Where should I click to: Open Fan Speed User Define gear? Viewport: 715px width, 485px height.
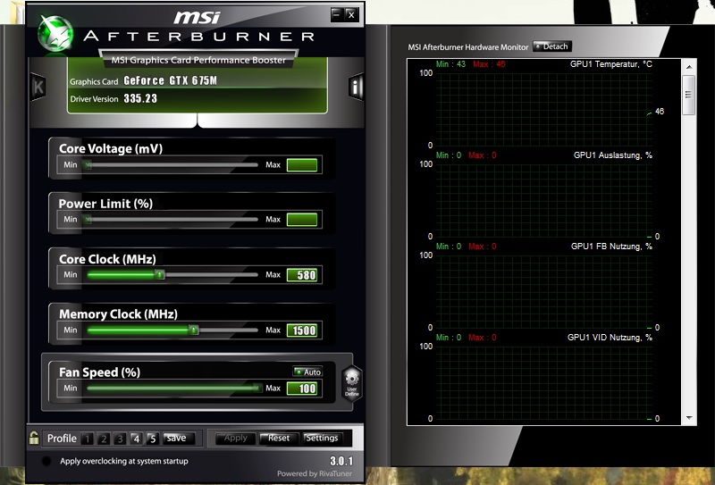click(x=352, y=383)
